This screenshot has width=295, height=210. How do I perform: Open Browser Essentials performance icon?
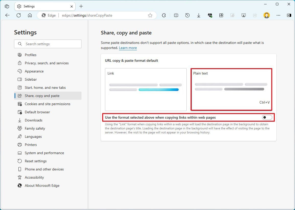pos(210,15)
